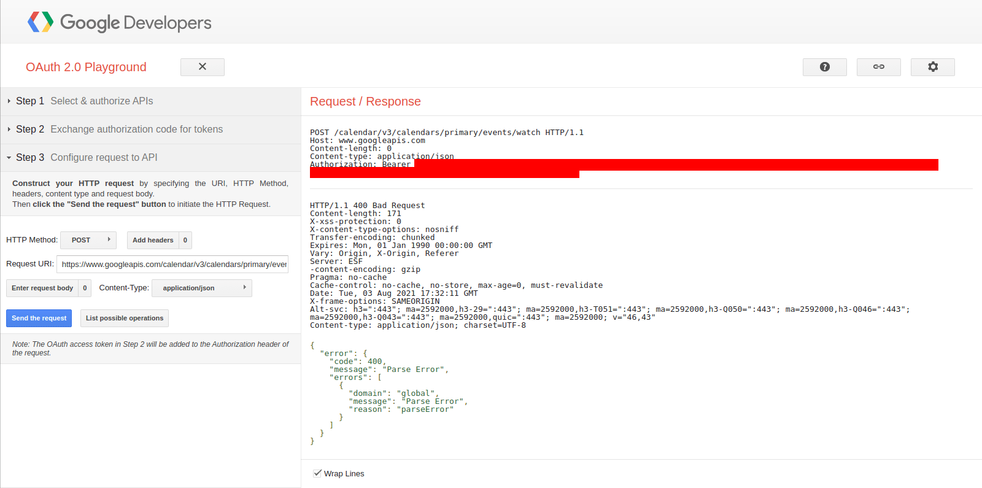Click the 'Host: www.googleapis.com' line
The width and height of the screenshot is (982, 488).
(x=367, y=141)
